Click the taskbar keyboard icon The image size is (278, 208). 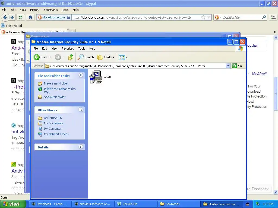pos(248,204)
